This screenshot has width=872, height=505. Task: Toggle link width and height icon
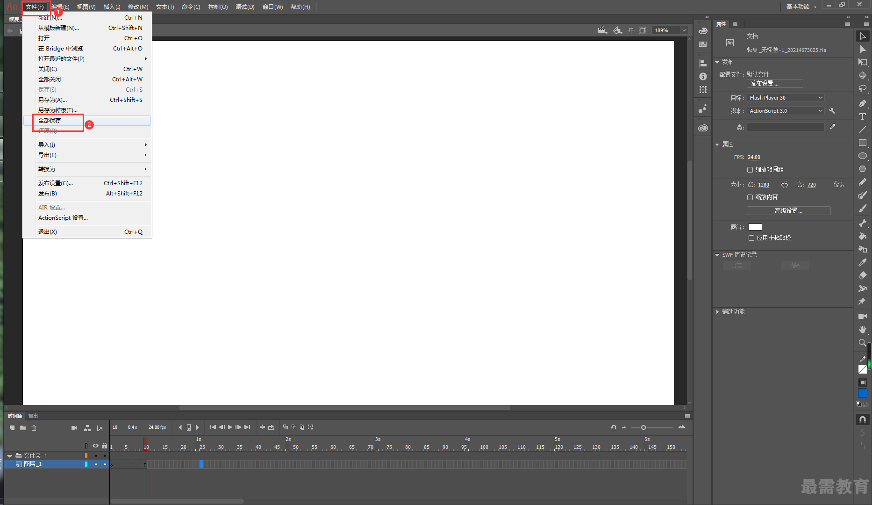(x=785, y=185)
